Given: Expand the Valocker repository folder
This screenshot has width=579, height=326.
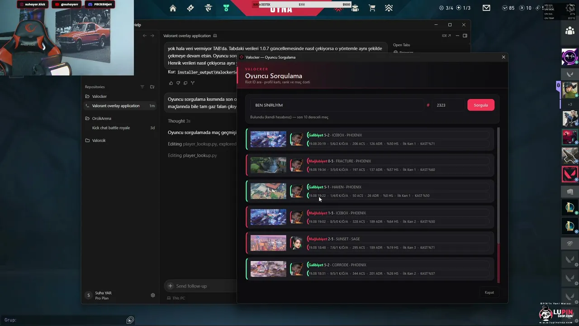Looking at the screenshot, I should pyautogui.click(x=99, y=96).
